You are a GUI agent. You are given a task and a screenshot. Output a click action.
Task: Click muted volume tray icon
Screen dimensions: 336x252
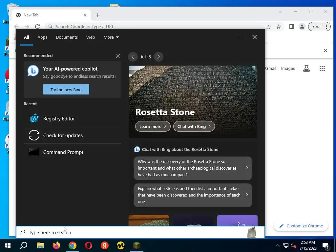click(x=293, y=245)
